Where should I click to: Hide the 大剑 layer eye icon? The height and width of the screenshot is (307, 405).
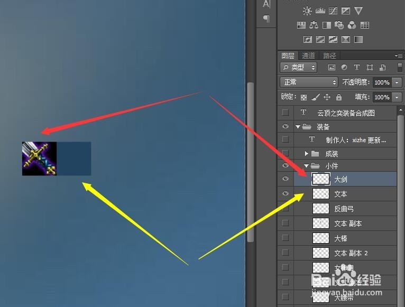pos(286,179)
